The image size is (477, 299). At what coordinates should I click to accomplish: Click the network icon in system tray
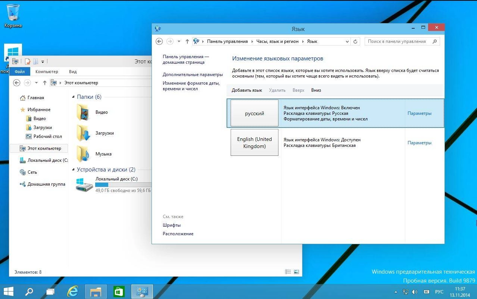pyautogui.click(x=406, y=292)
